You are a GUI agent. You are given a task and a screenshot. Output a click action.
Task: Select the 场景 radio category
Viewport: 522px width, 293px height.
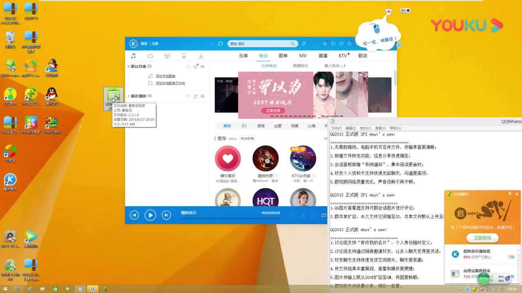(x=294, y=126)
